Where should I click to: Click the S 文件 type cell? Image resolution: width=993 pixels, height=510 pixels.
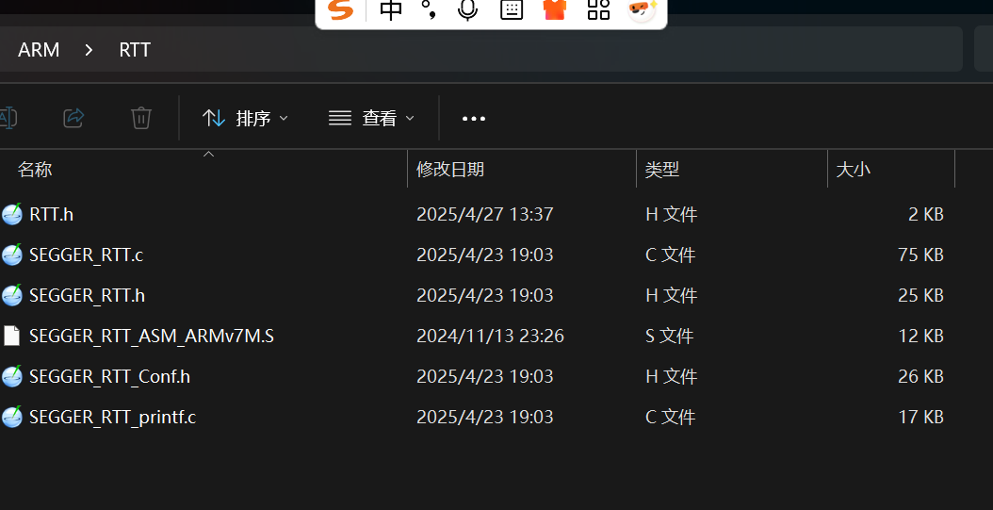pos(670,336)
